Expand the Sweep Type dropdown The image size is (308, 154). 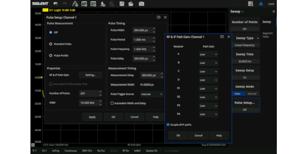[x=246, y=38]
